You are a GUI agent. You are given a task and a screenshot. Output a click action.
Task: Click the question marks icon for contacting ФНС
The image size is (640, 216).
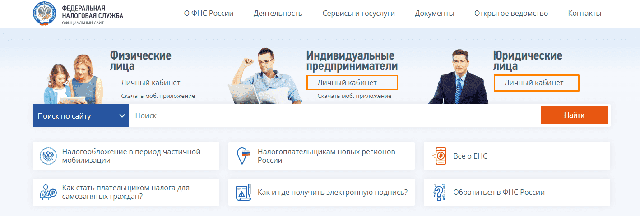coord(440,192)
